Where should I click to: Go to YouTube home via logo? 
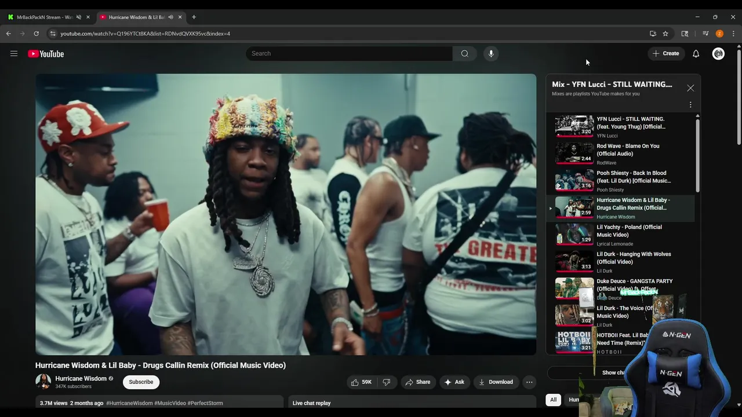click(46, 54)
